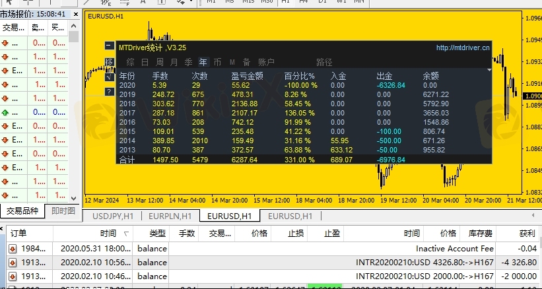The width and height of the screenshot is (542, 289).
Task: Click the 2010 trade count for 2014
Action: [x=200, y=141]
